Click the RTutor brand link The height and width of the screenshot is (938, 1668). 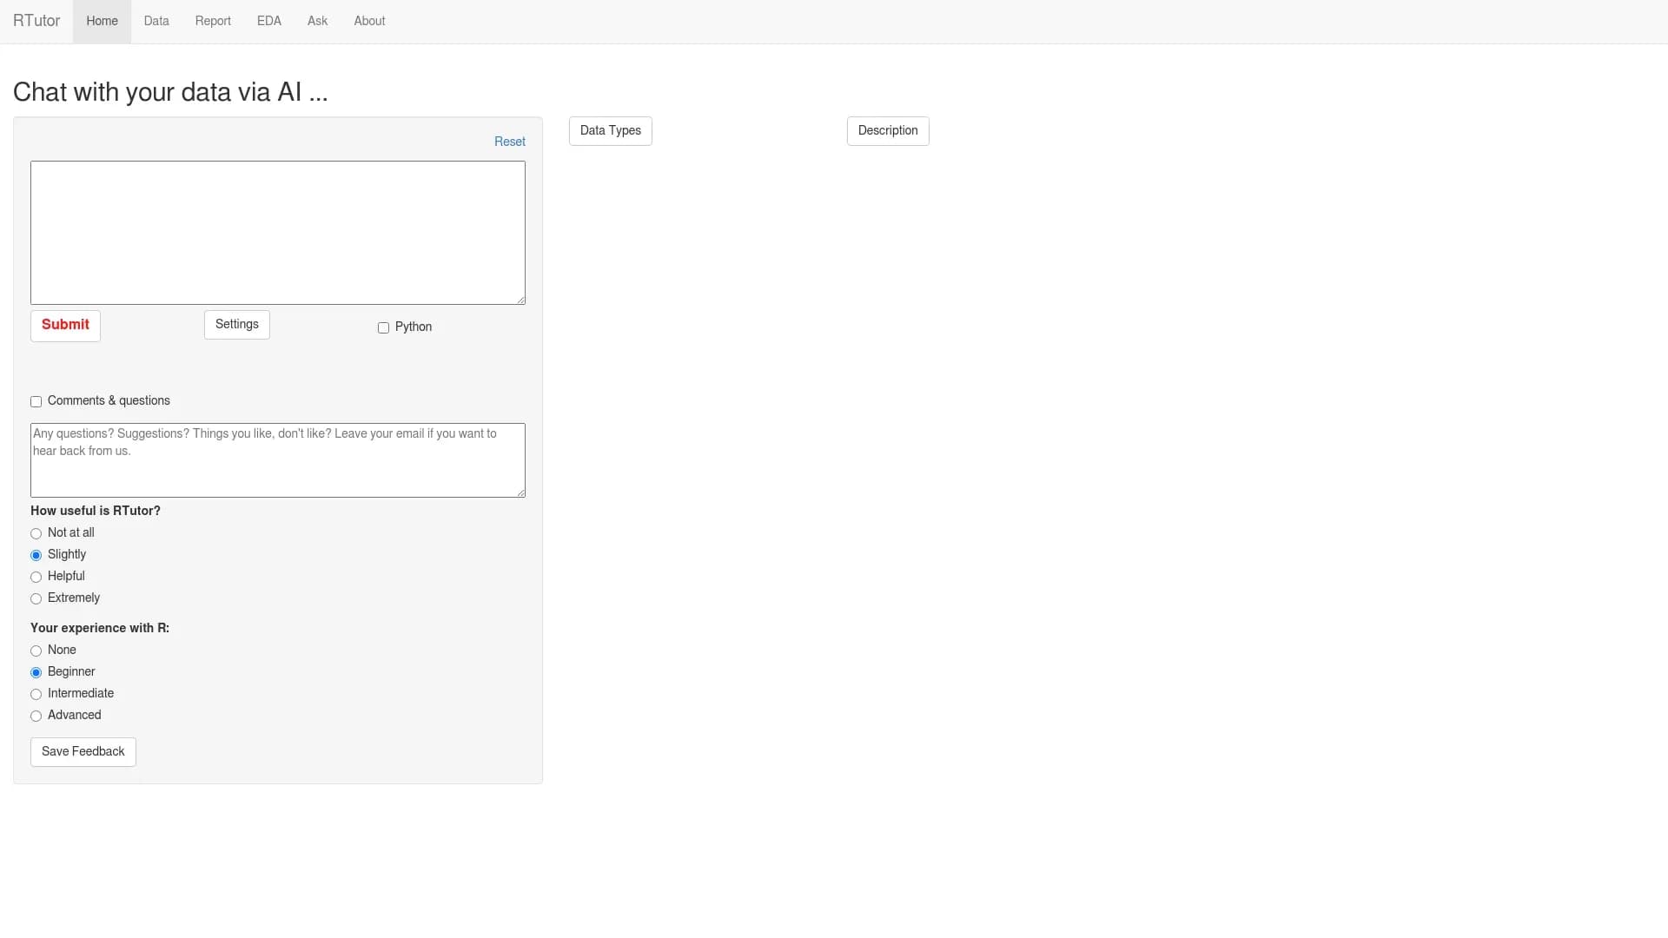pyautogui.click(x=36, y=21)
